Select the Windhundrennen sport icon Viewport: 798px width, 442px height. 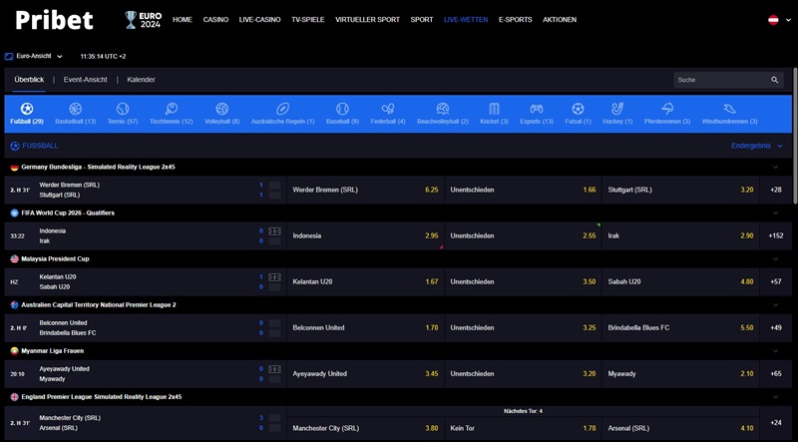(x=729, y=109)
